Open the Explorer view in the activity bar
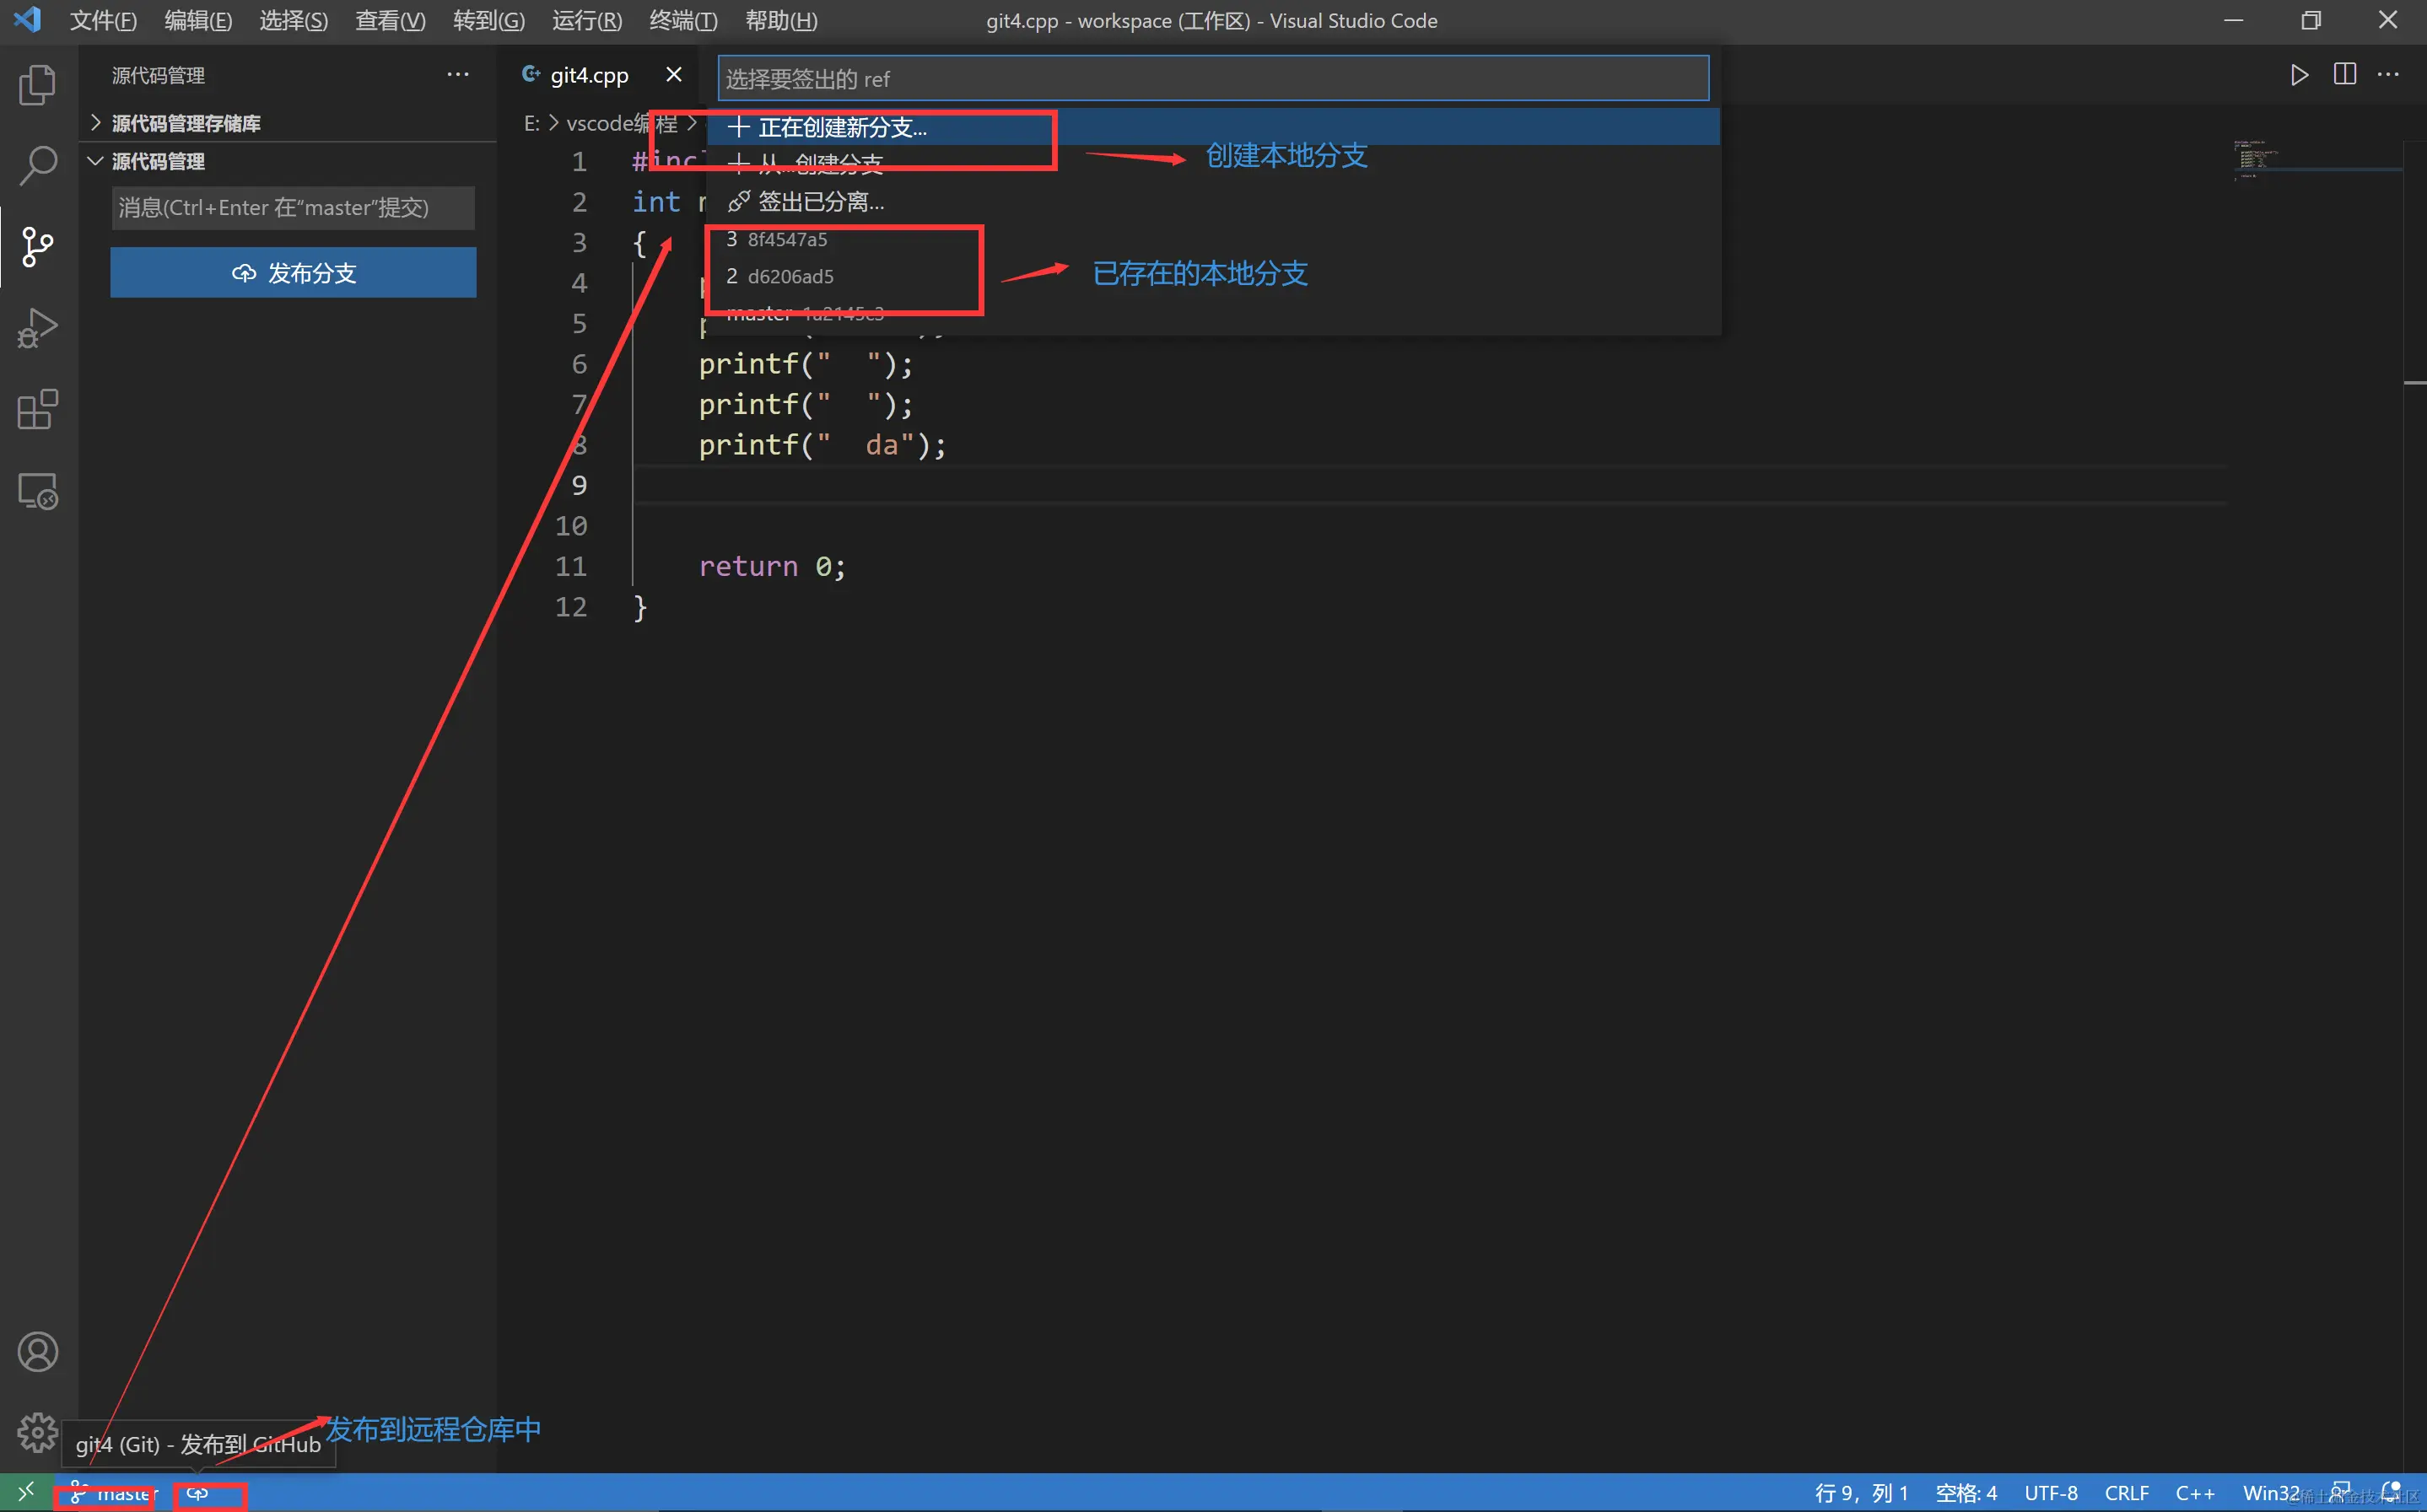This screenshot has width=2427, height=1512. pyautogui.click(x=38, y=85)
